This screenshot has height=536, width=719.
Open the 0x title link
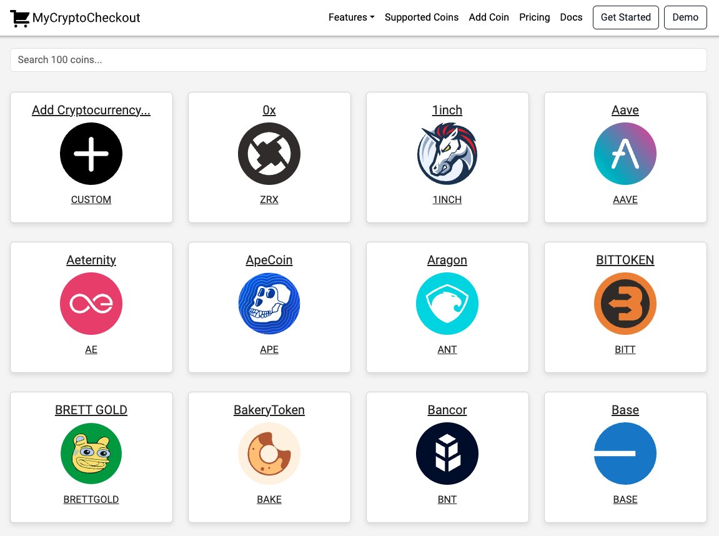269,110
